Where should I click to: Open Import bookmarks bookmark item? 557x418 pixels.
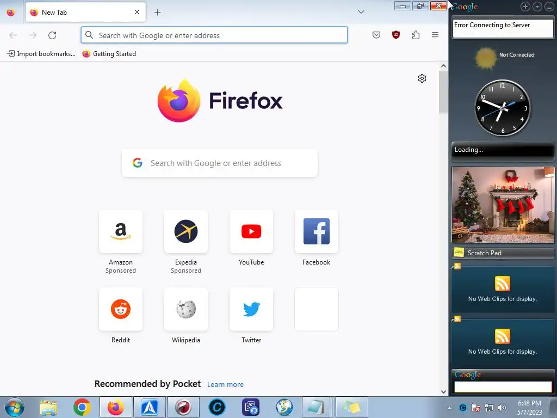pos(41,54)
